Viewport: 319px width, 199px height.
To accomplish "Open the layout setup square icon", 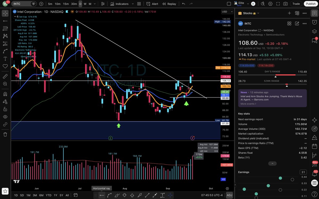I will point(229,4).
